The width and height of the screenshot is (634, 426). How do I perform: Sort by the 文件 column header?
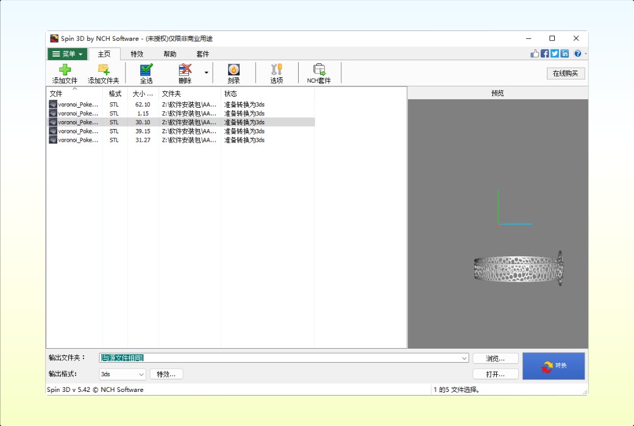click(74, 94)
